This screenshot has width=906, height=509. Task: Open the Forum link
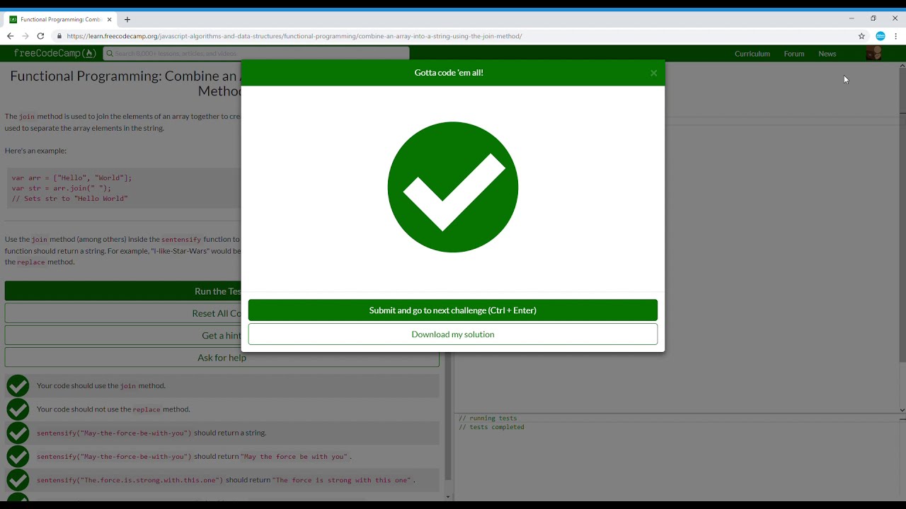(794, 54)
